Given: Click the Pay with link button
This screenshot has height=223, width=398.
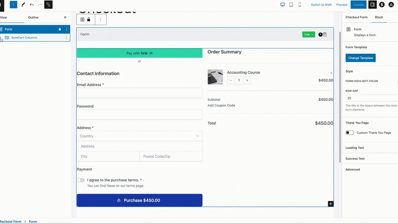Looking at the screenshot, I should pyautogui.click(x=140, y=53).
